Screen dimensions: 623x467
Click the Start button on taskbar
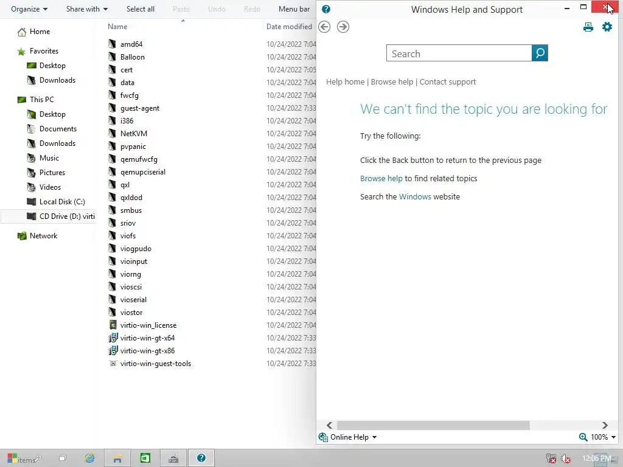coord(12,458)
